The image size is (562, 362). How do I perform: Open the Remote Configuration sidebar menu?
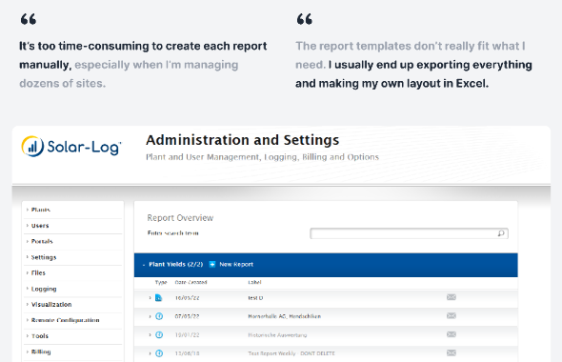[73, 320]
